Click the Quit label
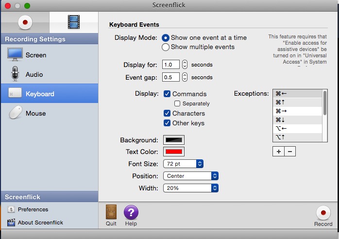339x239 pixels. (111, 223)
